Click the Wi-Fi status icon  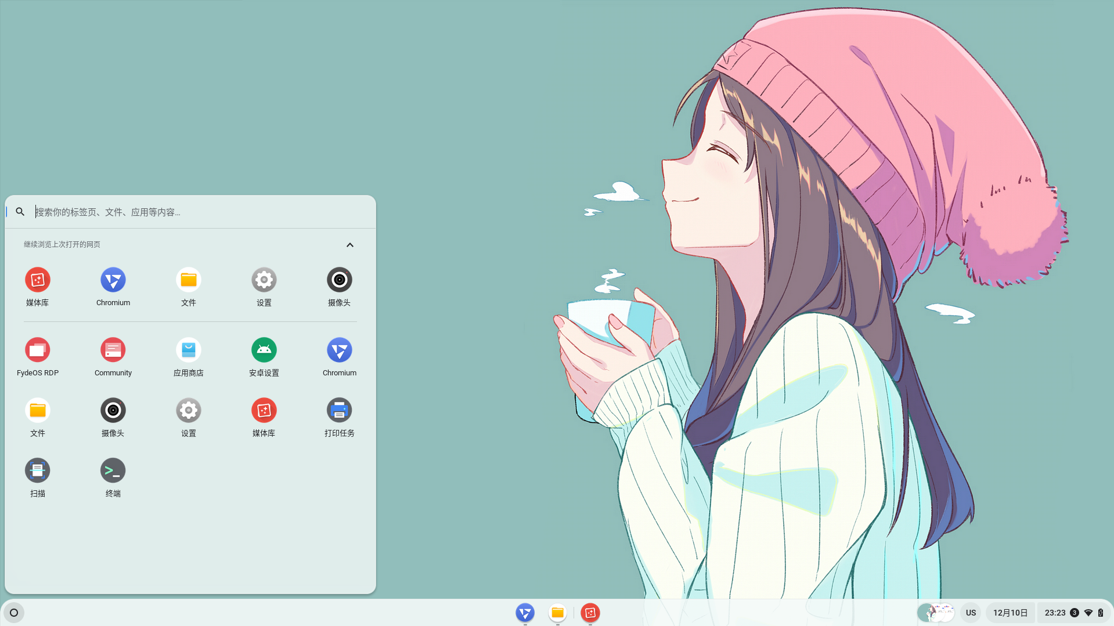[x=1088, y=613]
